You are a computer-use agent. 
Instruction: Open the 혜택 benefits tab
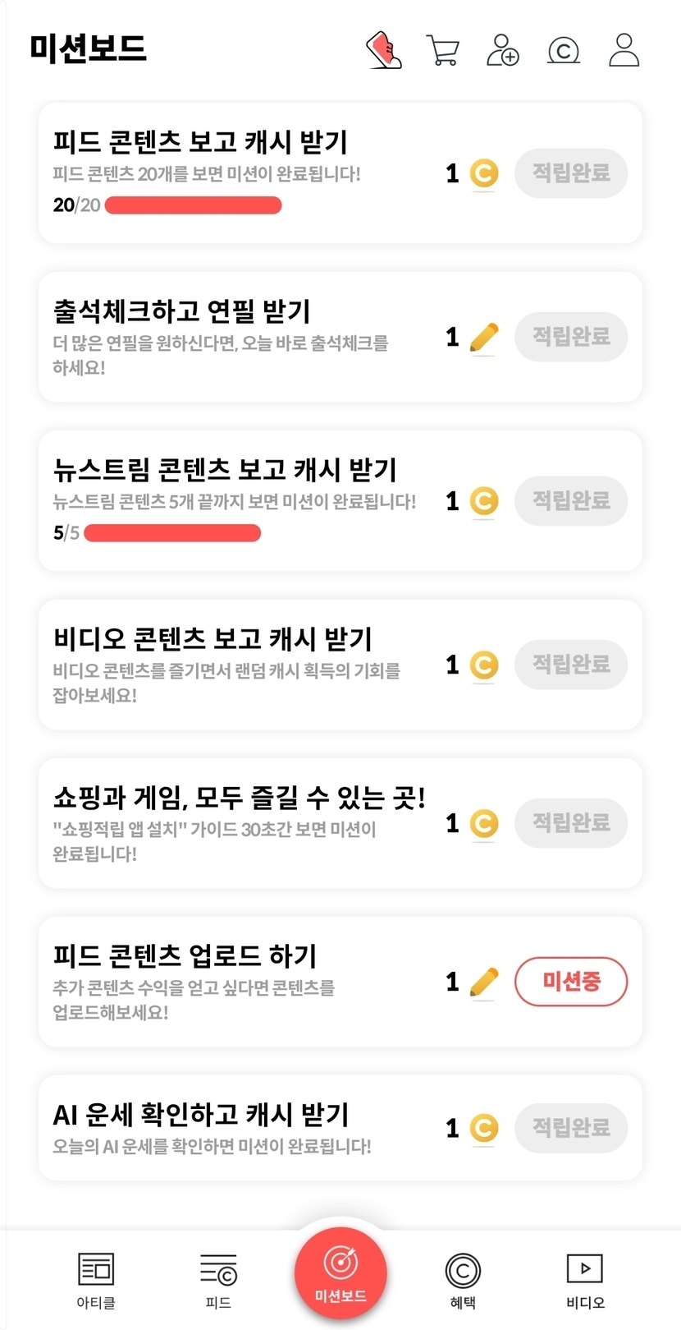[x=463, y=1279]
